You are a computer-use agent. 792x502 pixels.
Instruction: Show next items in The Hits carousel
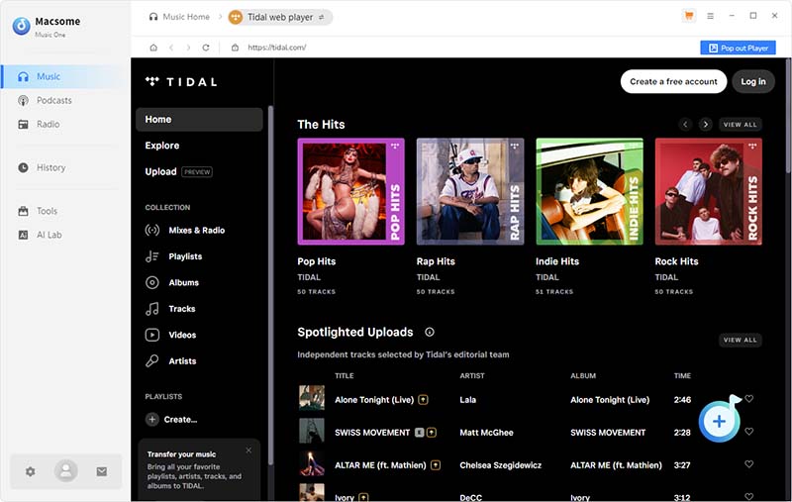coord(706,124)
